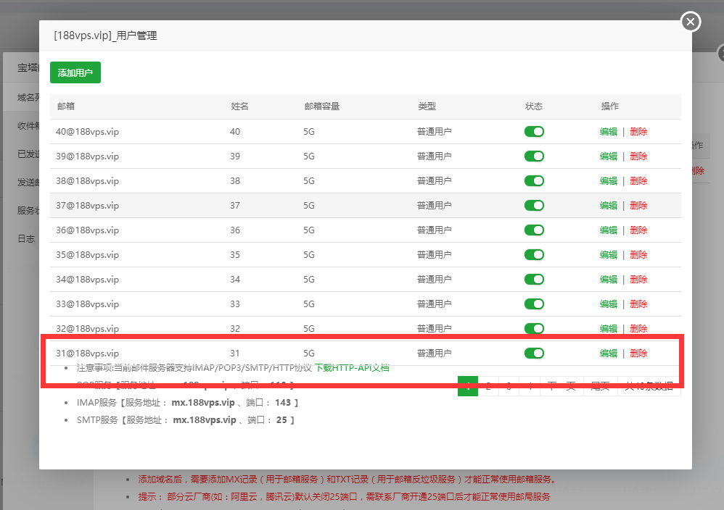
Task: Edit mailbox 34@188vps.vip
Action: (609, 279)
